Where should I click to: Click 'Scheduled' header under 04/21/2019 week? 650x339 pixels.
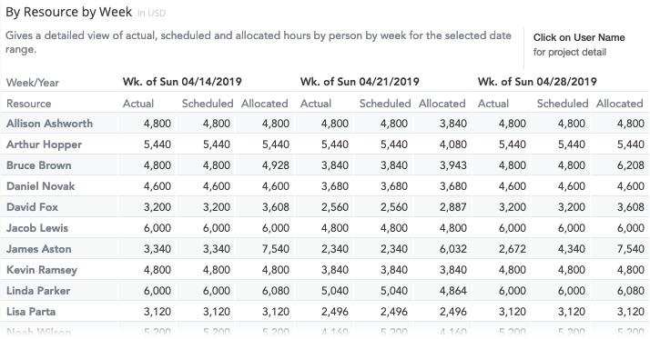click(385, 104)
